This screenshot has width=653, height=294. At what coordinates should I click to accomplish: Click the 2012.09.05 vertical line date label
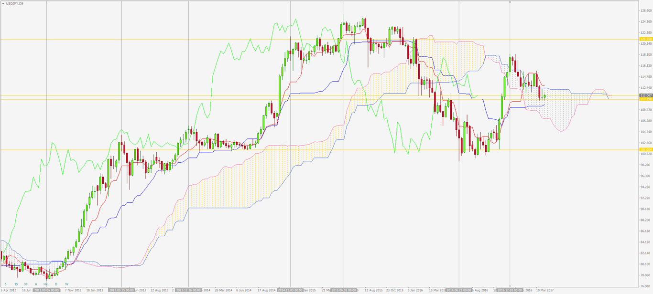pos(46,290)
